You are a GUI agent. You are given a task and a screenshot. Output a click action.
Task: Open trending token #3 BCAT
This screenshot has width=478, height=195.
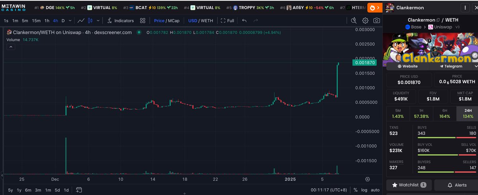tap(150, 8)
